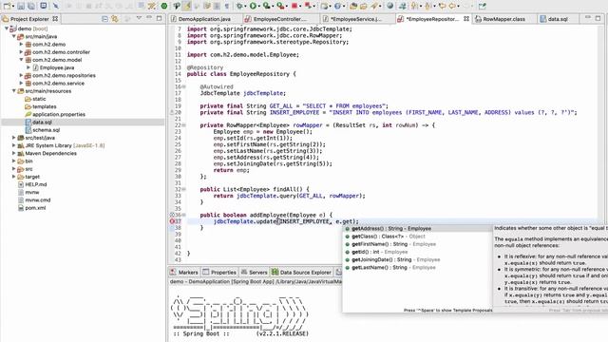Click the New Java Class icon

click(337, 6)
